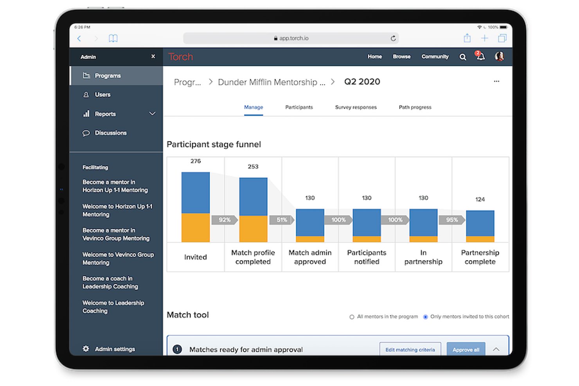The image size is (579, 386).
Task: Switch to Survey responses tab
Action: 356,107
